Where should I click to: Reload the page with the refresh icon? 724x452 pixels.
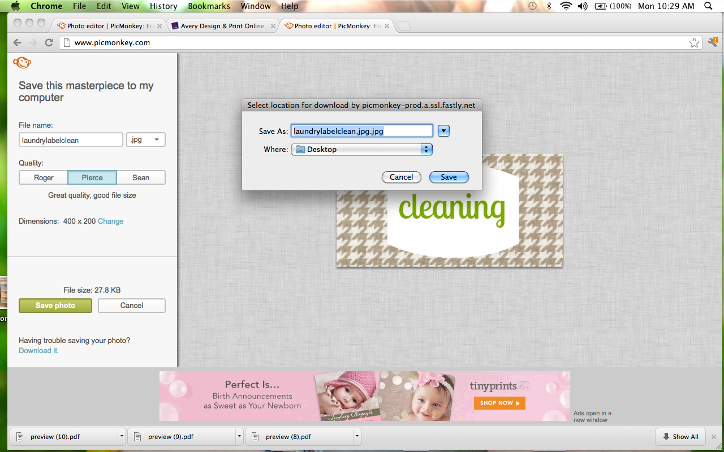[49, 42]
